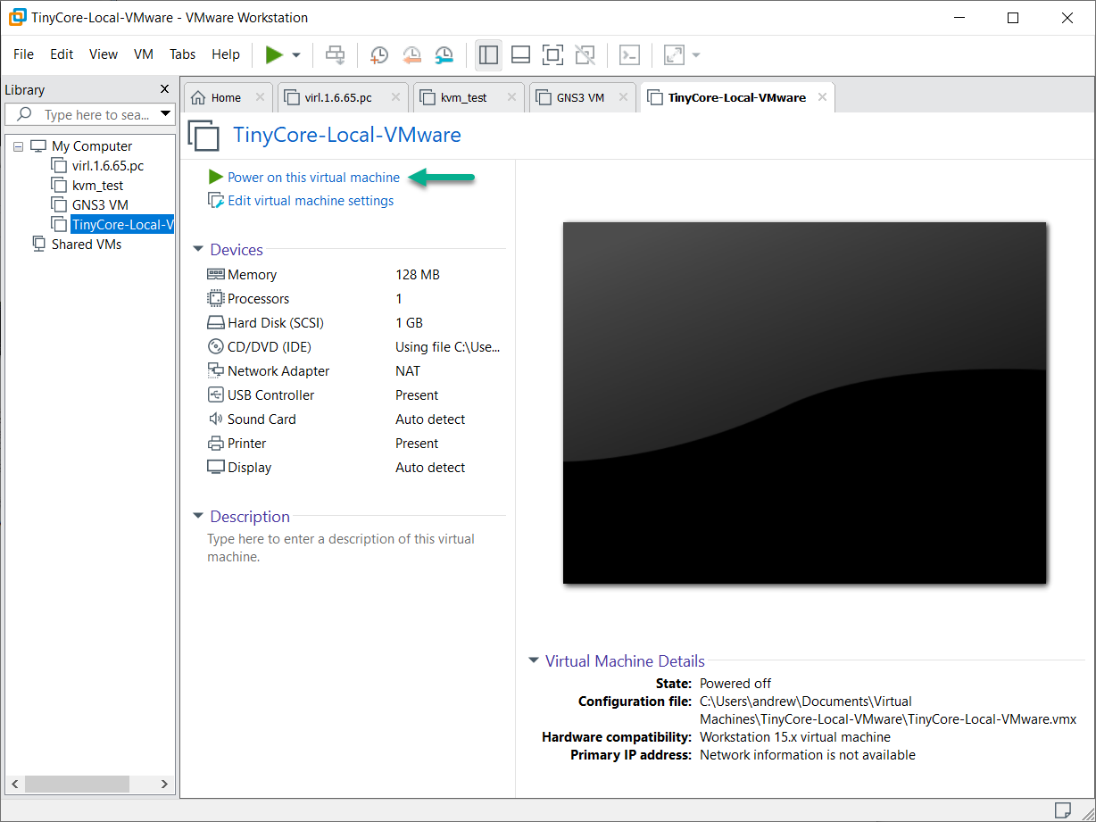Click the Sound Card device
The height and width of the screenshot is (822, 1096).
point(355,419)
